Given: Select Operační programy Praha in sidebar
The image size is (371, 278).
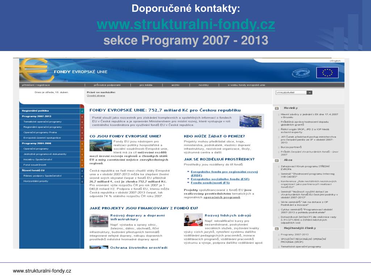Looking at the screenshot, I should click(x=40, y=132).
